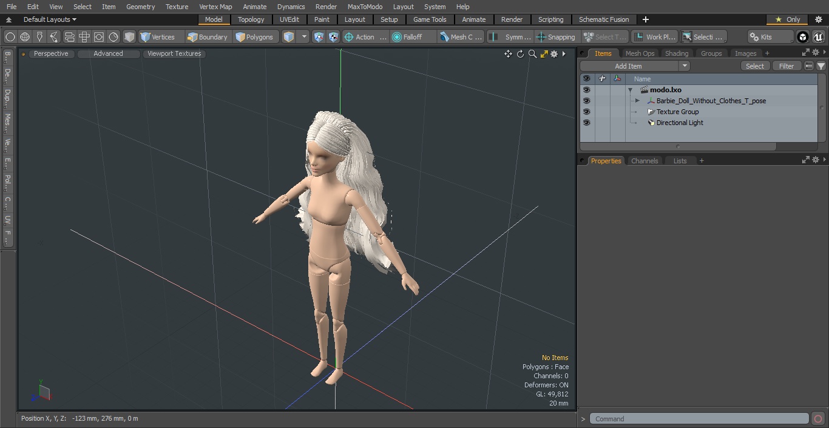
Task: Add a new Items panel tab plus
Action: tap(767, 53)
